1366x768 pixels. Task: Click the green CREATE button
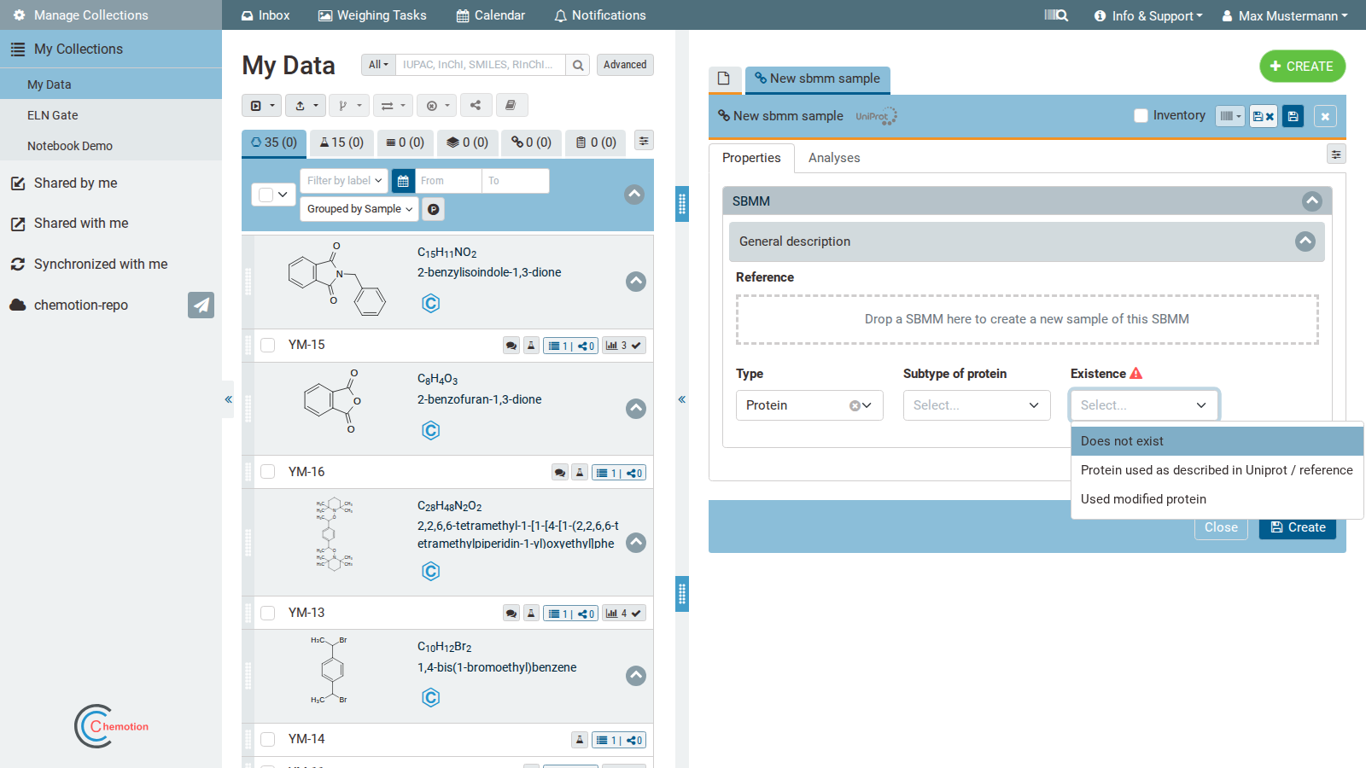(x=1302, y=67)
